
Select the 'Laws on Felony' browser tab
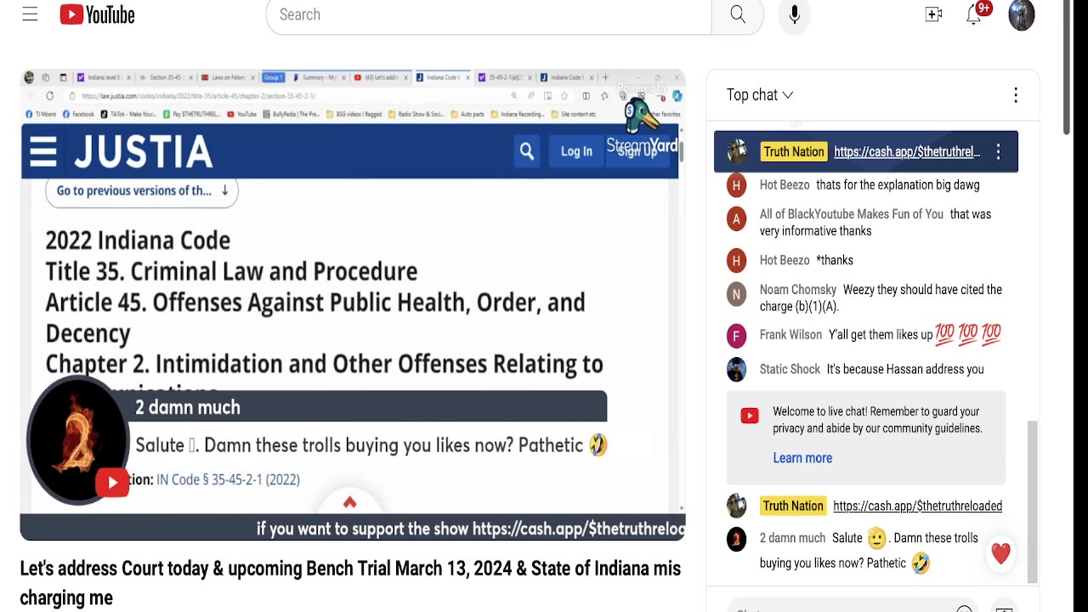228,77
